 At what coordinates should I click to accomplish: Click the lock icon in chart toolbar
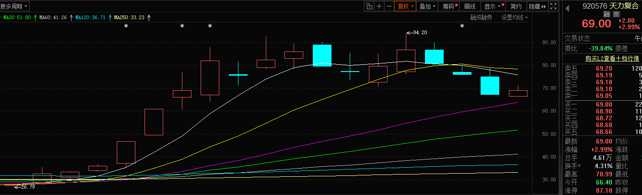[x=369, y=6]
